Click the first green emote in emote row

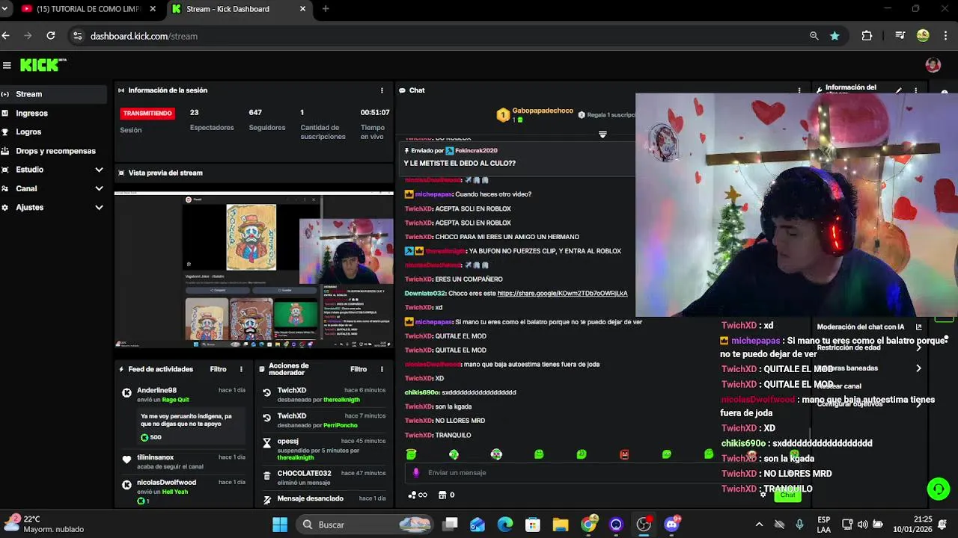pyautogui.click(x=411, y=454)
